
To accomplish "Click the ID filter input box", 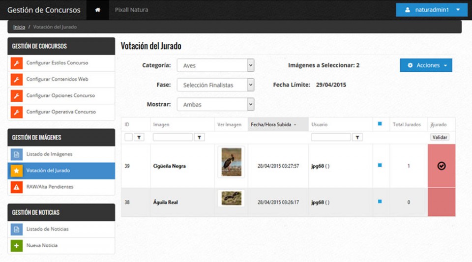I will (x=128, y=138).
